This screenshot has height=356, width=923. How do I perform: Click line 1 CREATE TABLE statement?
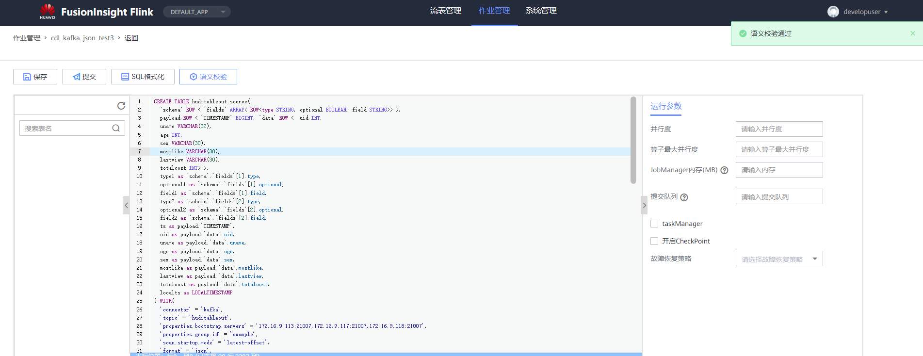[202, 101]
